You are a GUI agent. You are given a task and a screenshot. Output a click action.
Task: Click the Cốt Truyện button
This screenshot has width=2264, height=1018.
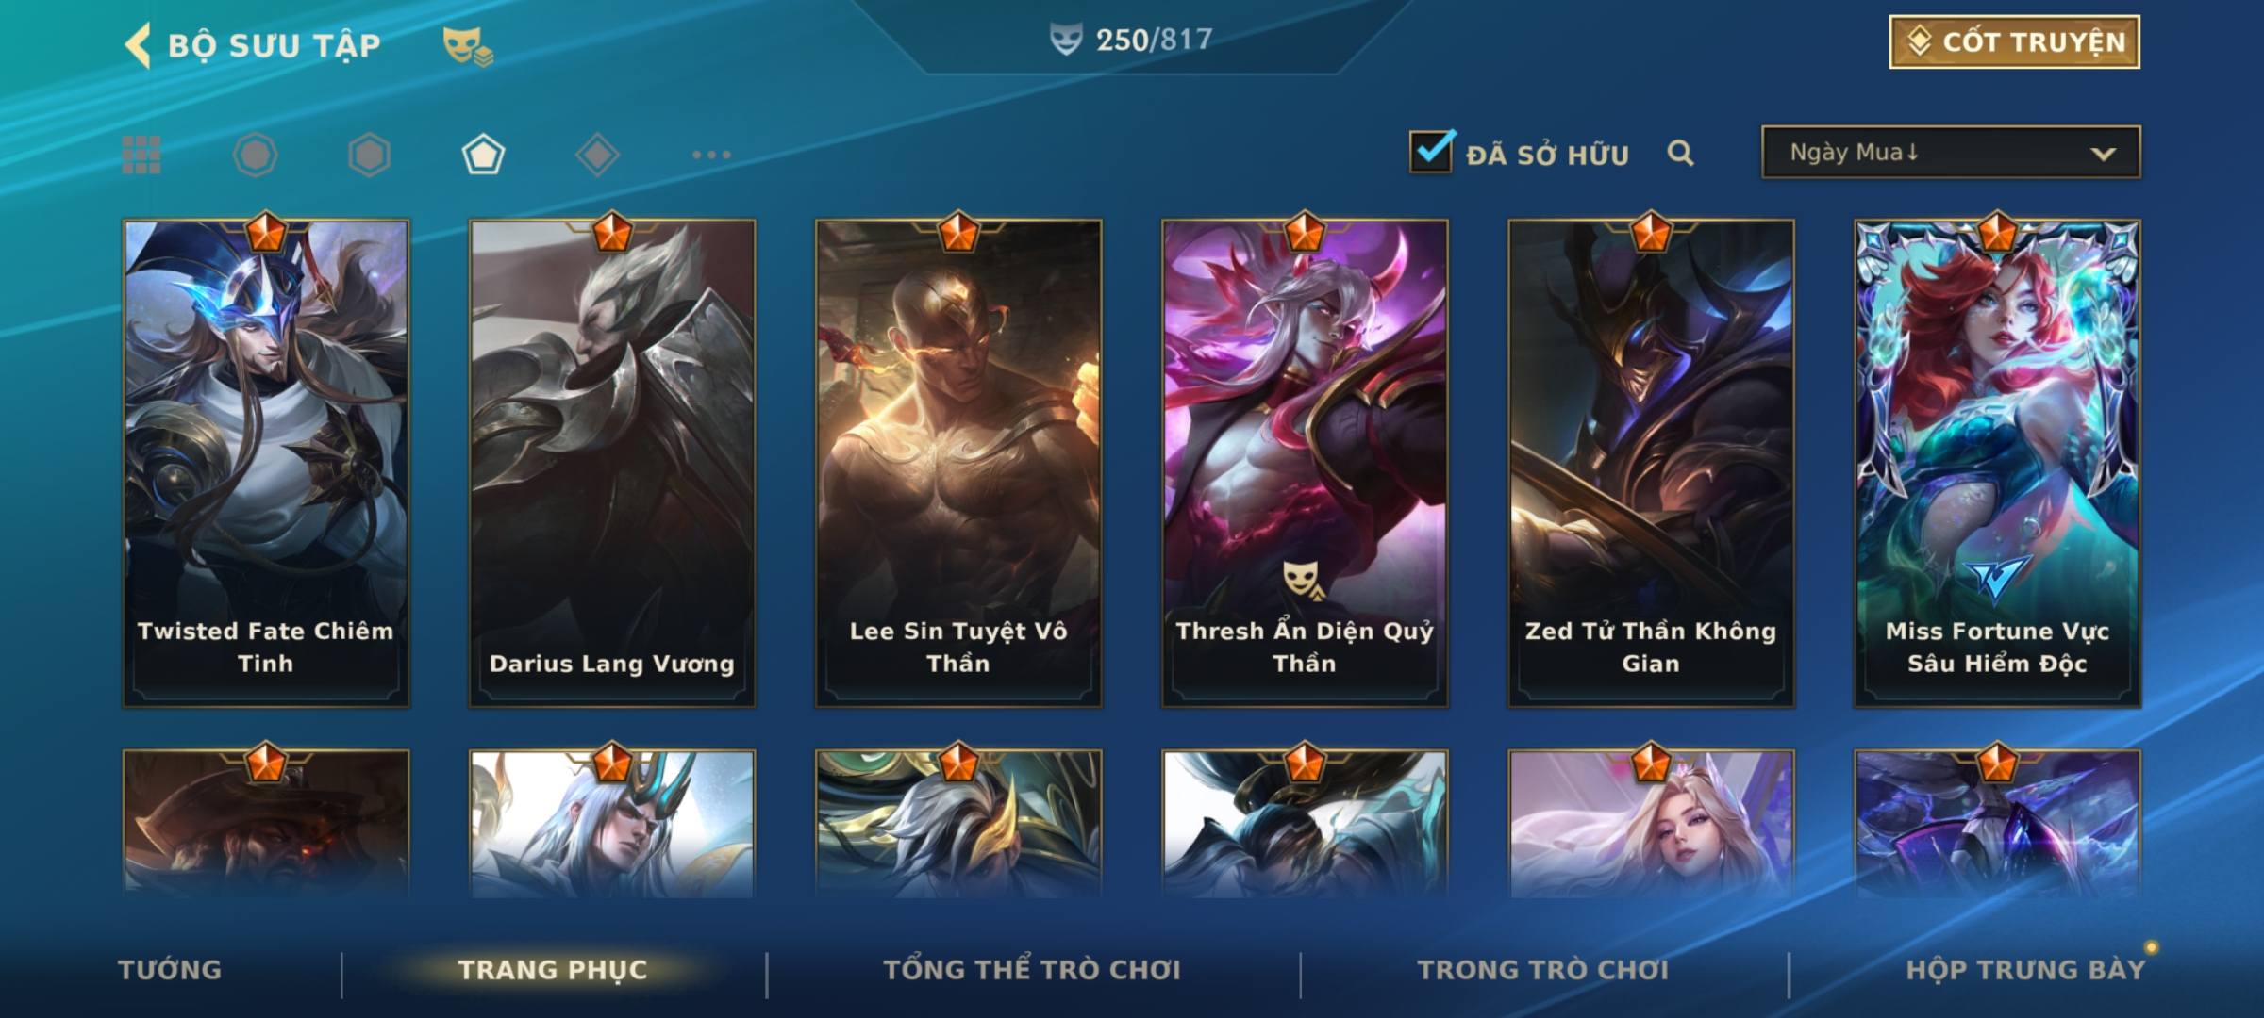pyautogui.click(x=2014, y=41)
